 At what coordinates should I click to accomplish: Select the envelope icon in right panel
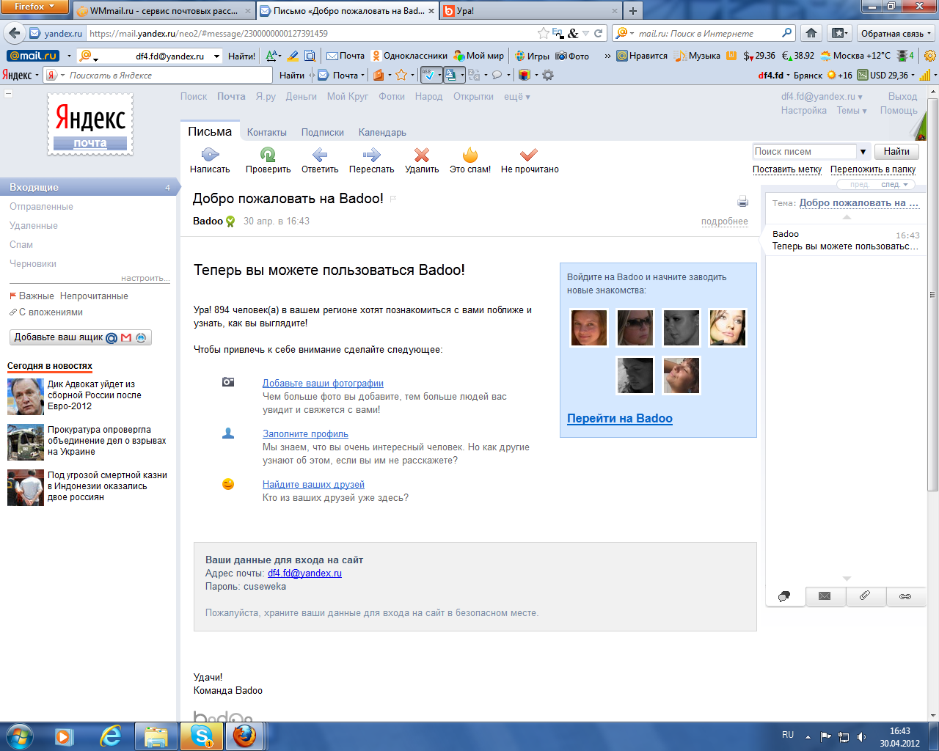(x=825, y=596)
